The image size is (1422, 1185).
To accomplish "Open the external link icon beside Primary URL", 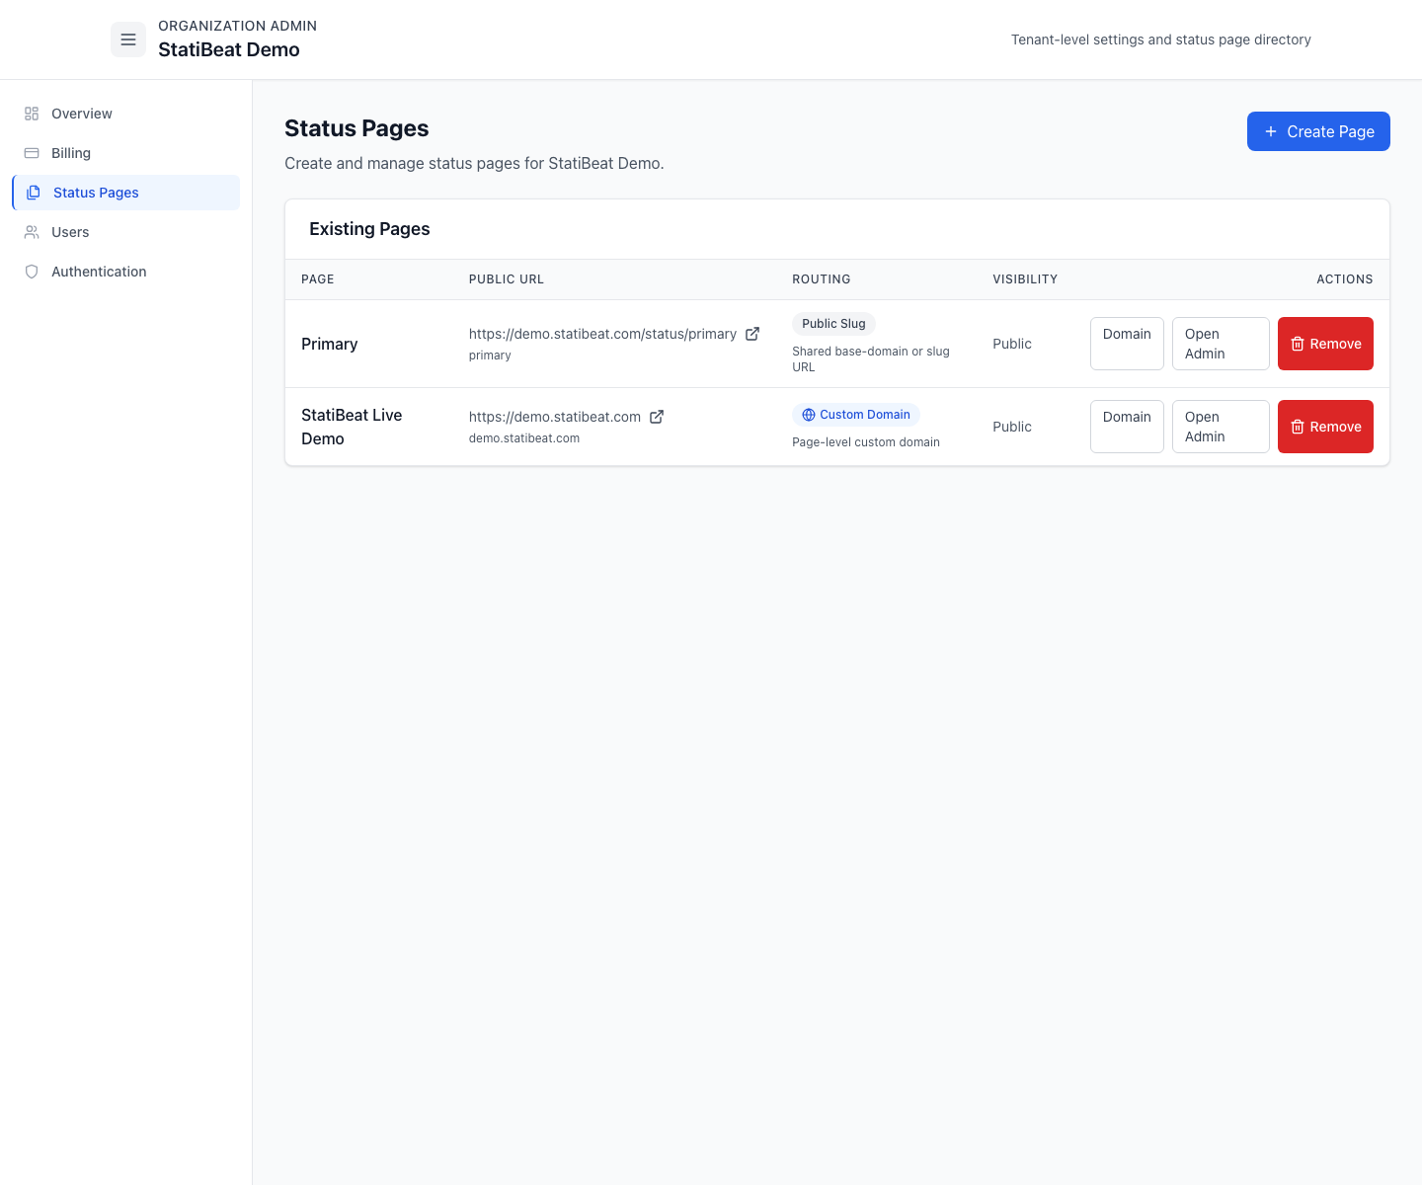I will [752, 334].
